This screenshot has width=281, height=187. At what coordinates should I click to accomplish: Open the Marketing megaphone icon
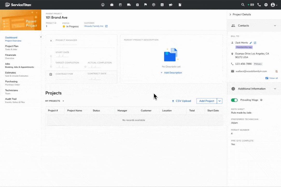tap(171, 5)
